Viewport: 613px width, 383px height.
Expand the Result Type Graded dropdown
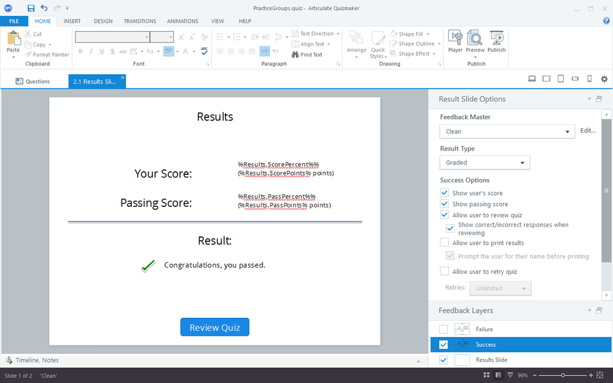coord(484,163)
